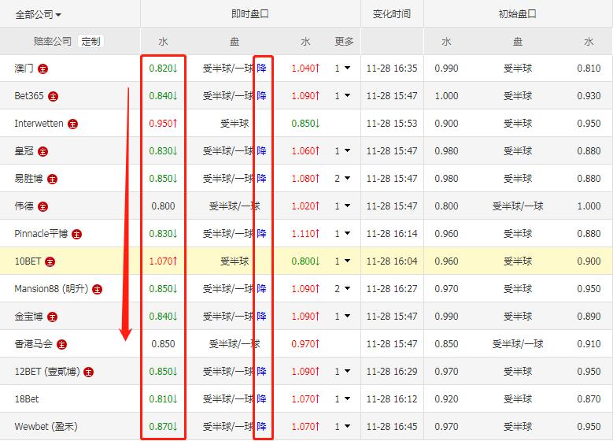Click the 1.110↑ odds in Pinnacle平博 row

[x=306, y=234]
